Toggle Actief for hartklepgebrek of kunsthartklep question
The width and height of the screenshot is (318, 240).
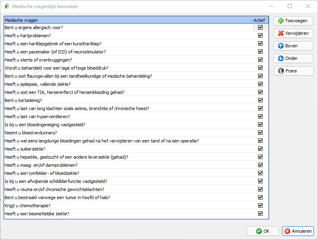point(261,44)
